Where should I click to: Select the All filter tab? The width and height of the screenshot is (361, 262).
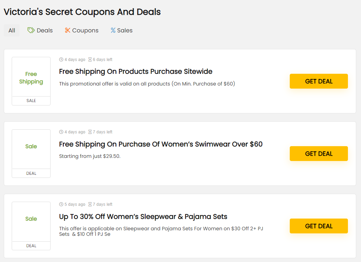click(x=12, y=30)
